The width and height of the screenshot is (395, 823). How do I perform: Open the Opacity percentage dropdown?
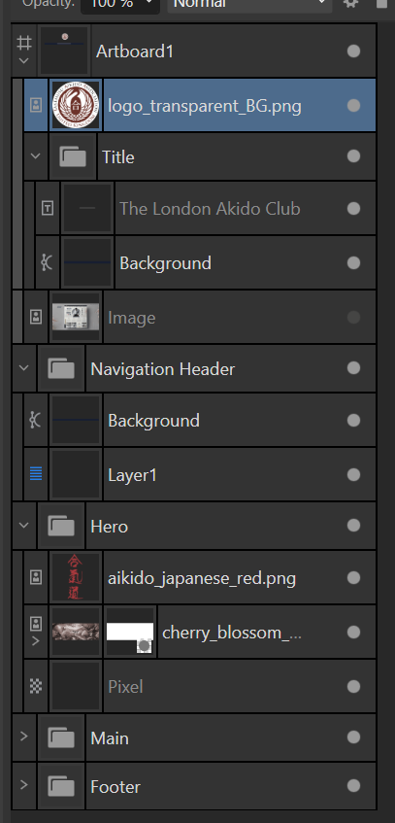click(120, 4)
